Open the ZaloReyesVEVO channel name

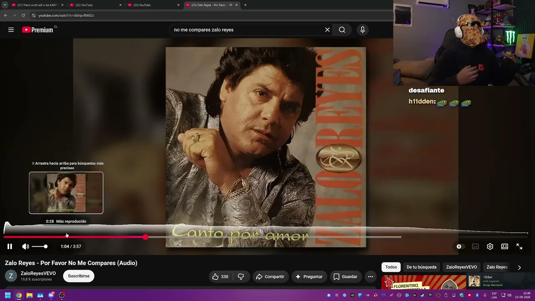38,273
